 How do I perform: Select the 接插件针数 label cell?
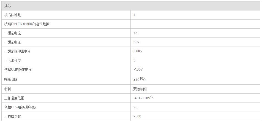point(66,15)
